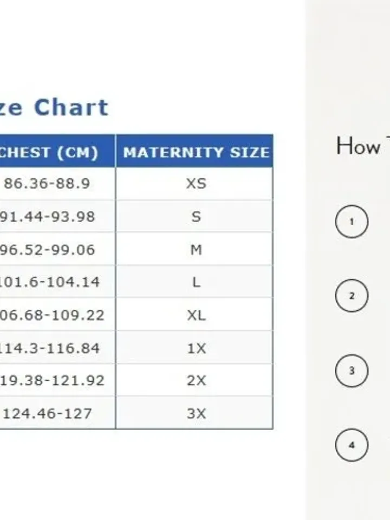Select the 3X maternity size cell

[x=194, y=413]
